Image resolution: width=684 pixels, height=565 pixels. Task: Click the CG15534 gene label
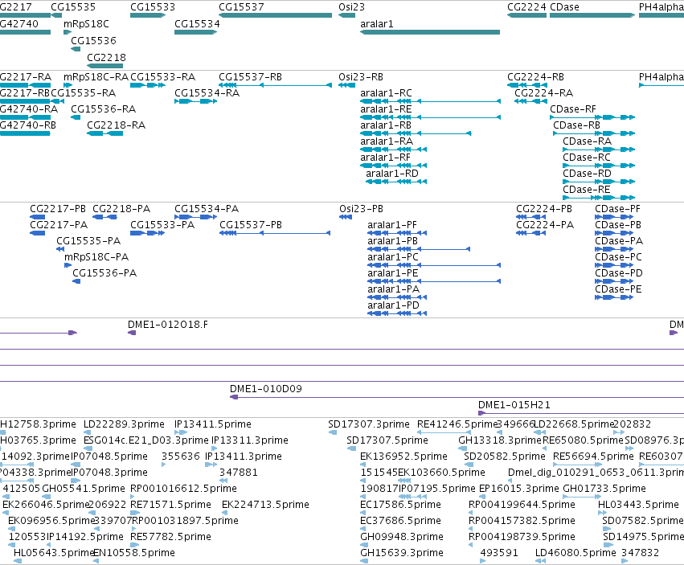[x=197, y=24]
